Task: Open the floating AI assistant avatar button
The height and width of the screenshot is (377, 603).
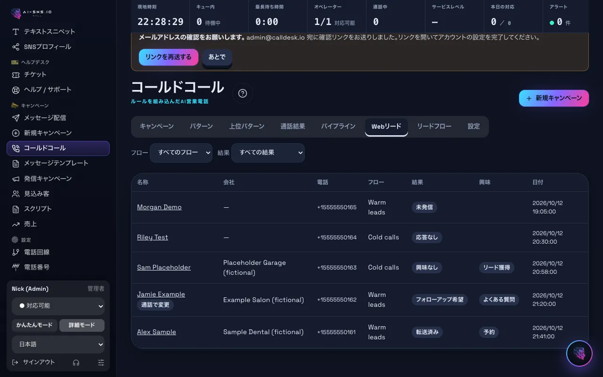Action: (579, 353)
